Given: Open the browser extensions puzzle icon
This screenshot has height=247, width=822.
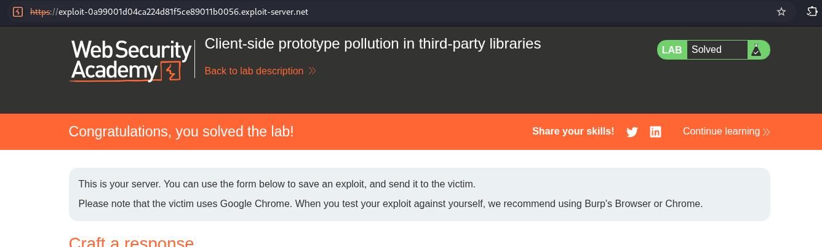Looking at the screenshot, I should (812, 12).
